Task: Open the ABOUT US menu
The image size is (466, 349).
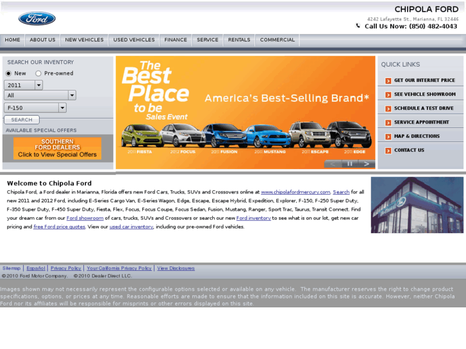Action: [42, 40]
